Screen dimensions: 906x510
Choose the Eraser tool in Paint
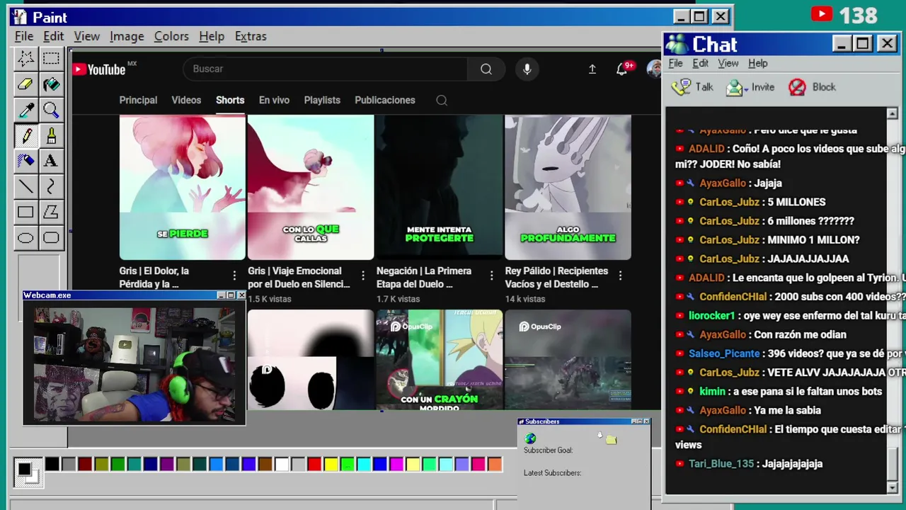pyautogui.click(x=25, y=84)
